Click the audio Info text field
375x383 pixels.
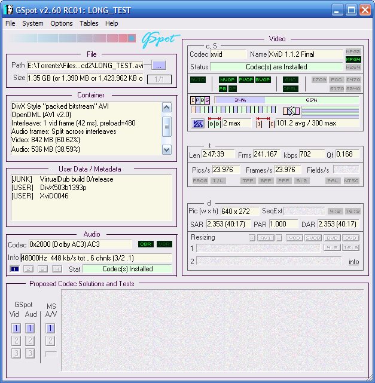pos(96,258)
